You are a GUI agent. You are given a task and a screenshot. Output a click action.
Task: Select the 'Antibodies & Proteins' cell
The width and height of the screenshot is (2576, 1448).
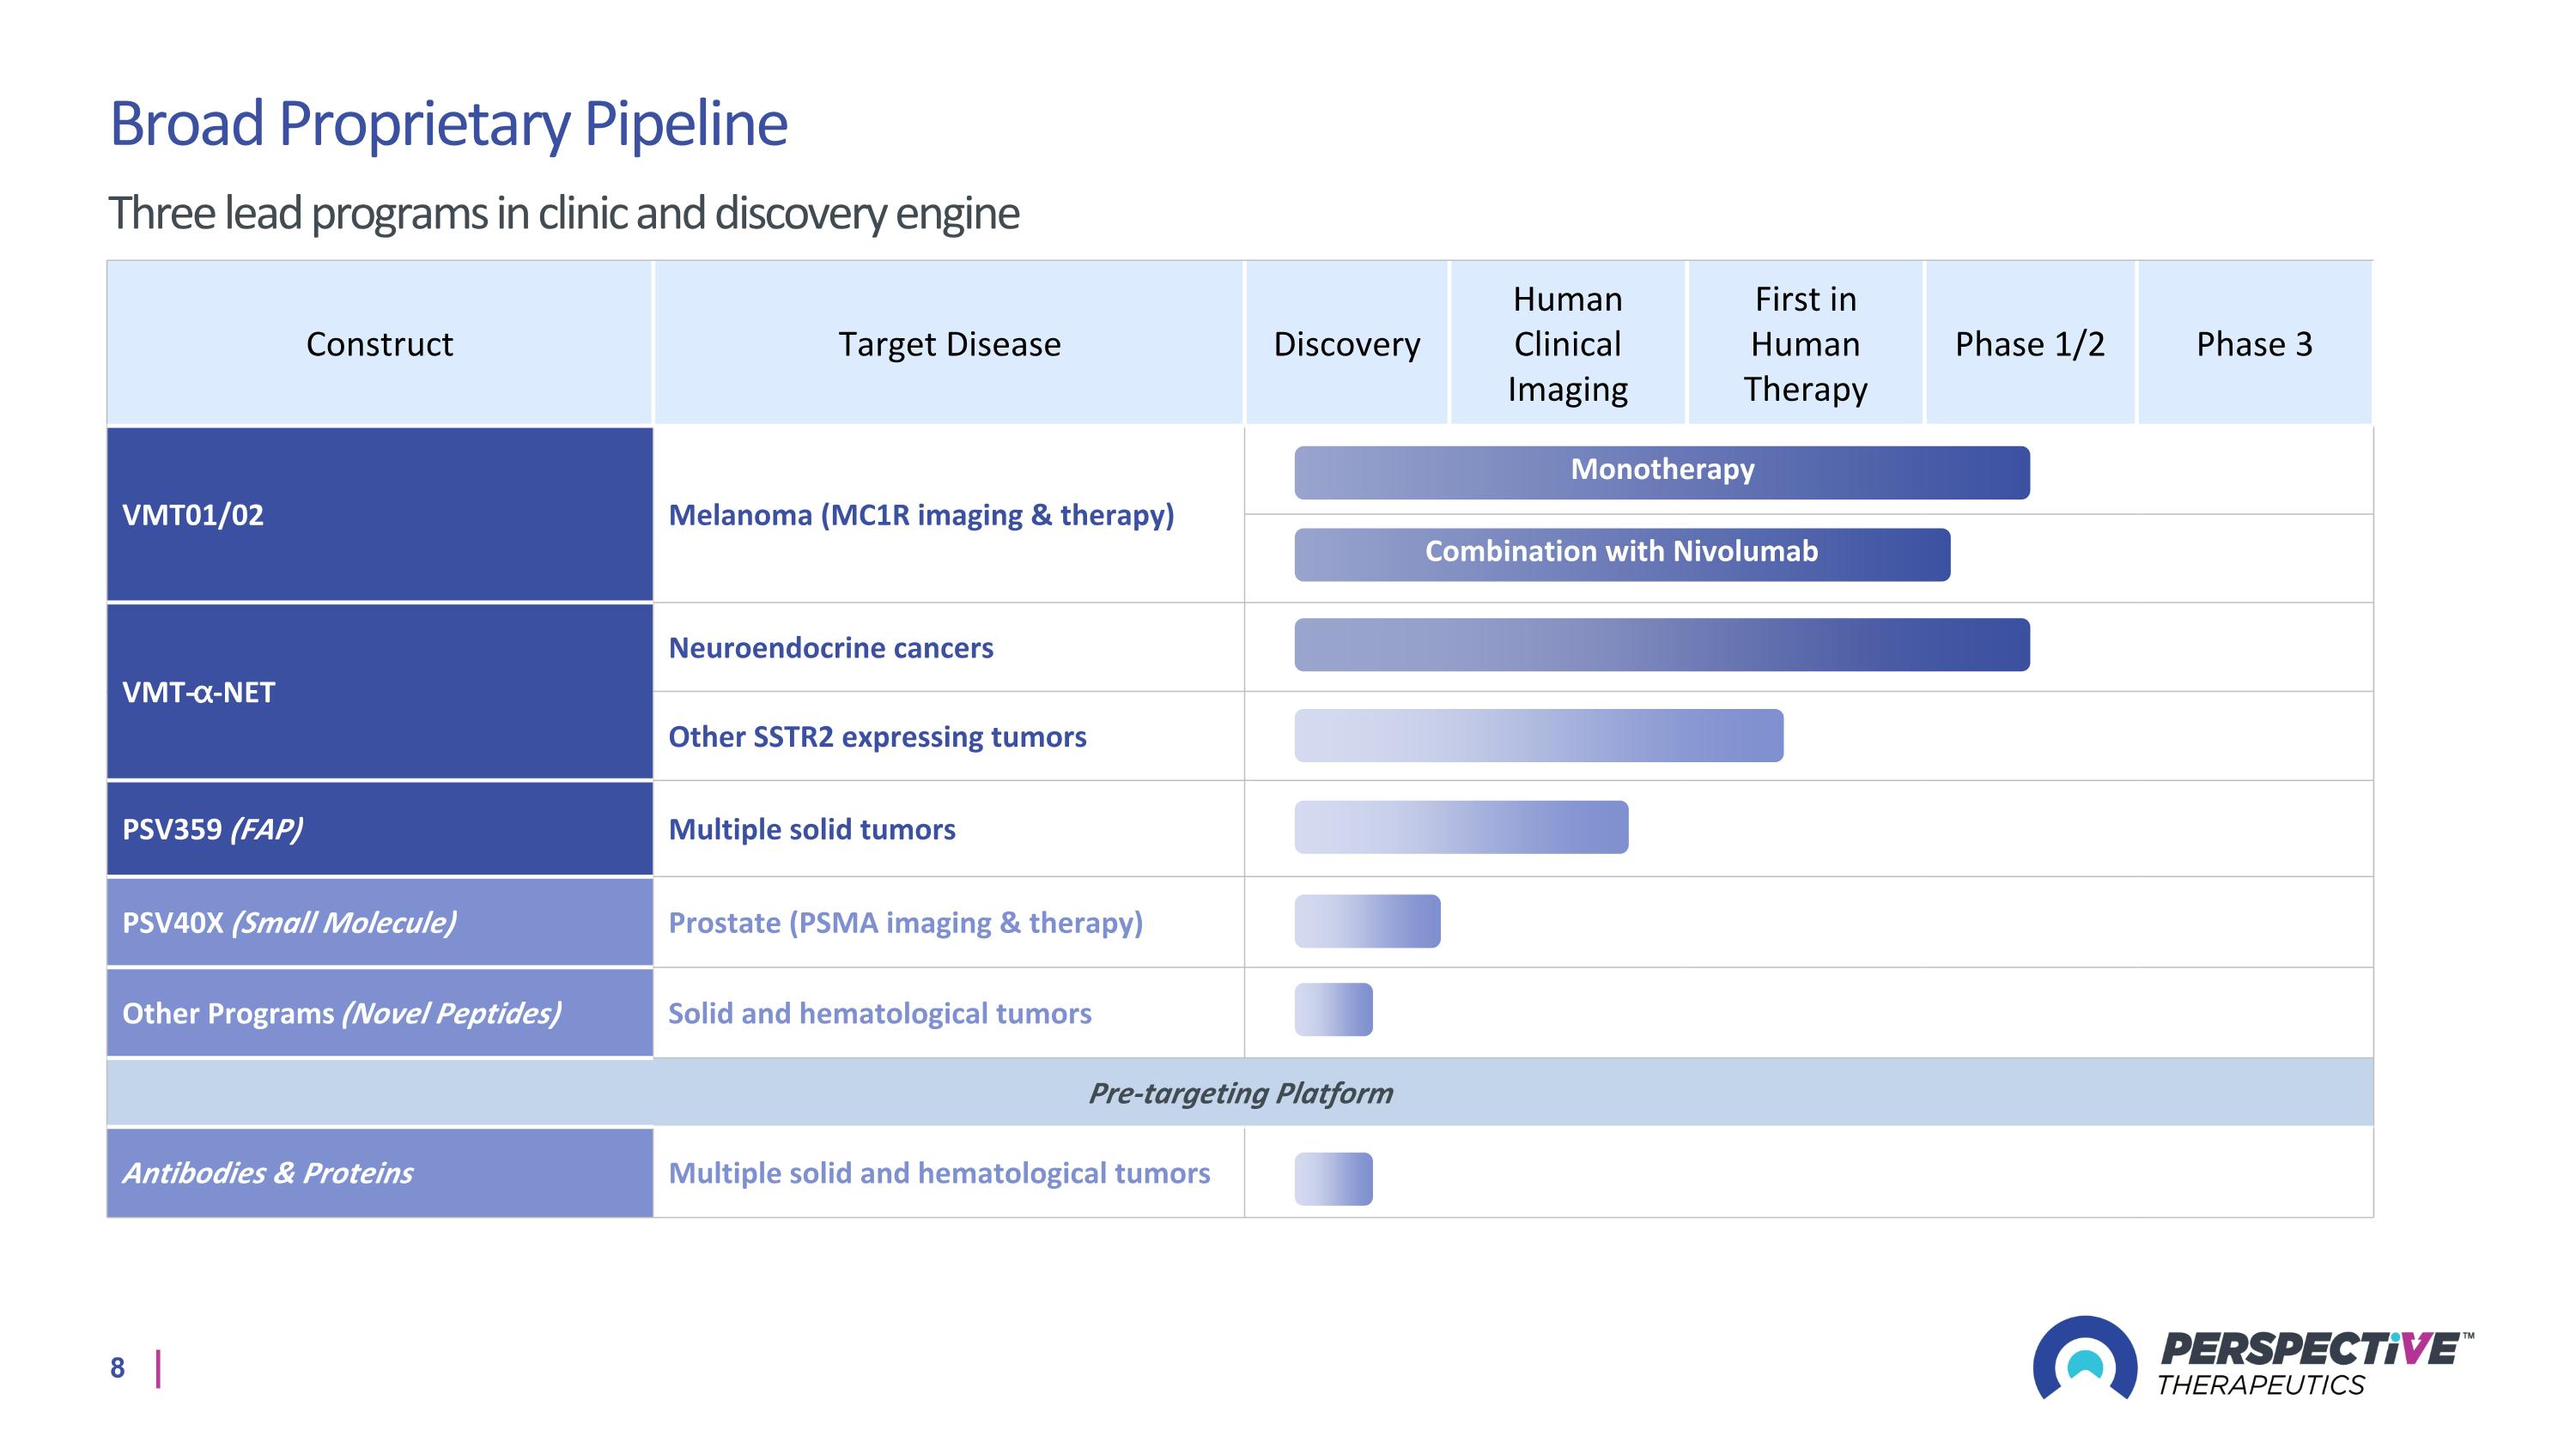(x=380, y=1172)
